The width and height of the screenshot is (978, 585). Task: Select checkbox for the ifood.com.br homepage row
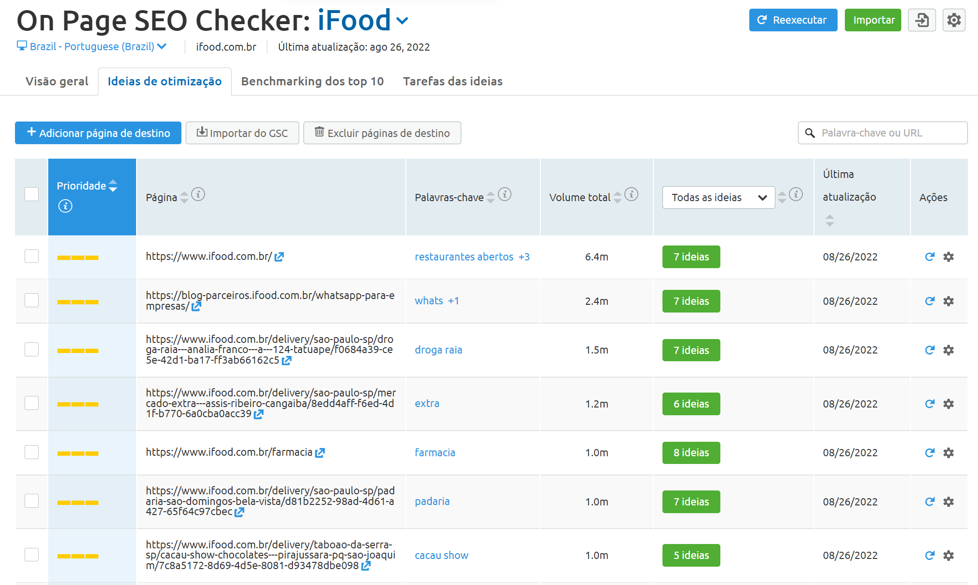point(32,256)
